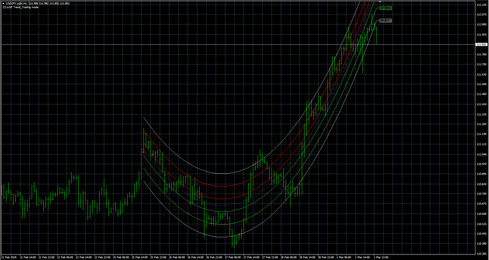Screen dimensions: 489x260
Task: Click the 110.600 price scale label
Action: click(482, 214)
